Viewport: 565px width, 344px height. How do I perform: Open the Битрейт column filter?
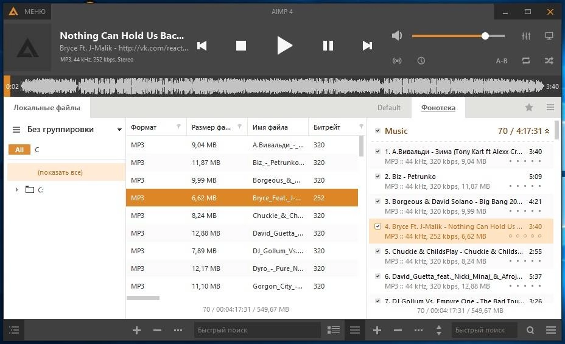point(361,127)
